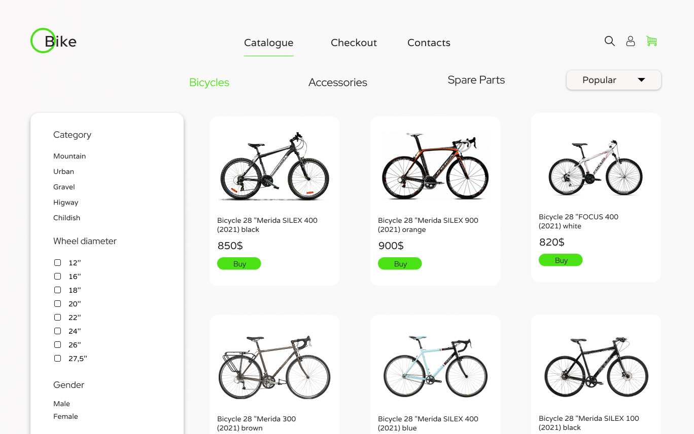Go to the Checkout page
694x434 pixels.
(354, 43)
